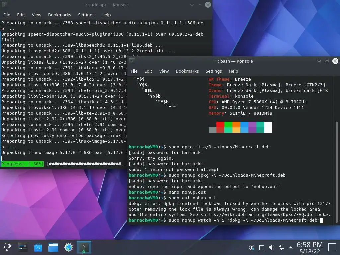The width and height of the screenshot is (340, 255).
Task: Click 'dpkg: error: dpkg frontend lock' line
Action: pos(230,204)
